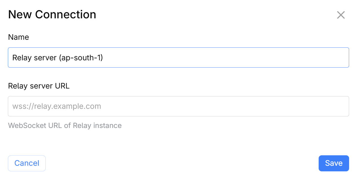Click '(ap-south-1)' inside the Name field
Image resolution: width=357 pixels, height=177 pixels.
(81, 58)
